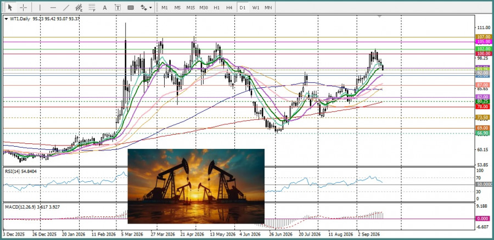Image resolution: width=494 pixels, height=240 pixels.
Task: Choose the horizontal line drawing tool
Action: point(53,7)
